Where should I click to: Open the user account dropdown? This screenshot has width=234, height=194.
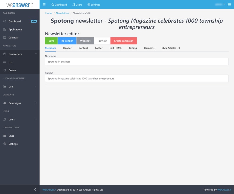click(x=220, y=5)
